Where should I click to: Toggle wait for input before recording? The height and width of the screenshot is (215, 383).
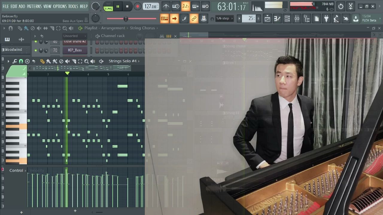click(x=176, y=6)
